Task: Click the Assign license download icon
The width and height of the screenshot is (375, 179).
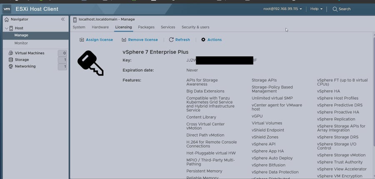Action: (82, 40)
